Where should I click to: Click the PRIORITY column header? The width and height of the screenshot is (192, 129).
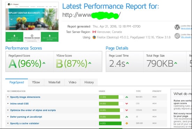coord(157,91)
